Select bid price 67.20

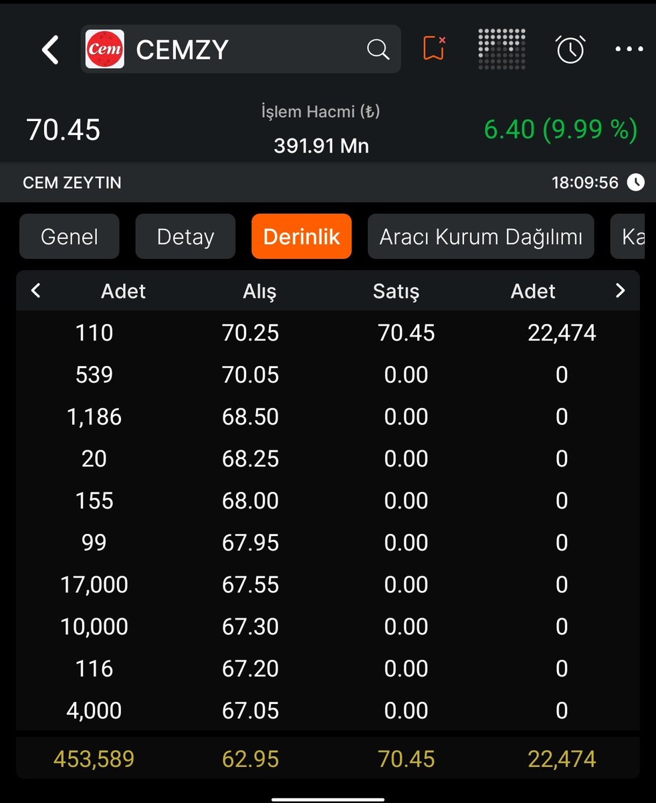click(250, 668)
